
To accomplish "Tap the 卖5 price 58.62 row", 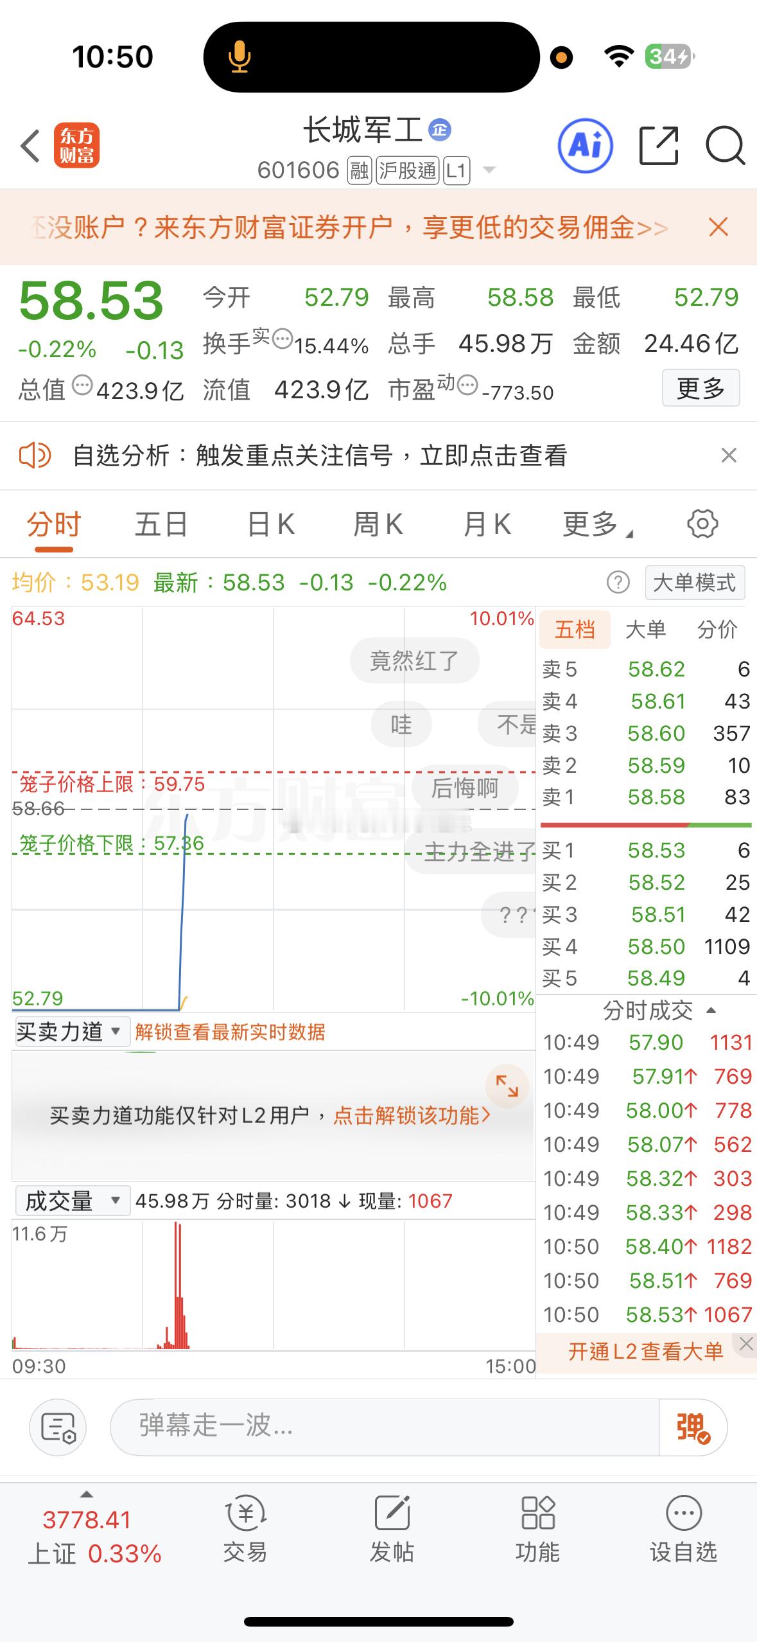I will (x=646, y=669).
